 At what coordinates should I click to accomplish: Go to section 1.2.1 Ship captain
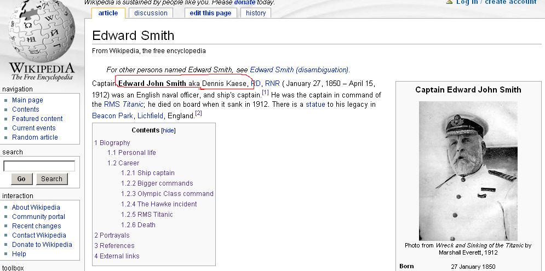coord(148,173)
